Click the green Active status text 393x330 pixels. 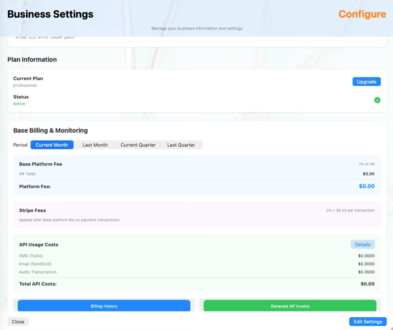pyautogui.click(x=19, y=104)
